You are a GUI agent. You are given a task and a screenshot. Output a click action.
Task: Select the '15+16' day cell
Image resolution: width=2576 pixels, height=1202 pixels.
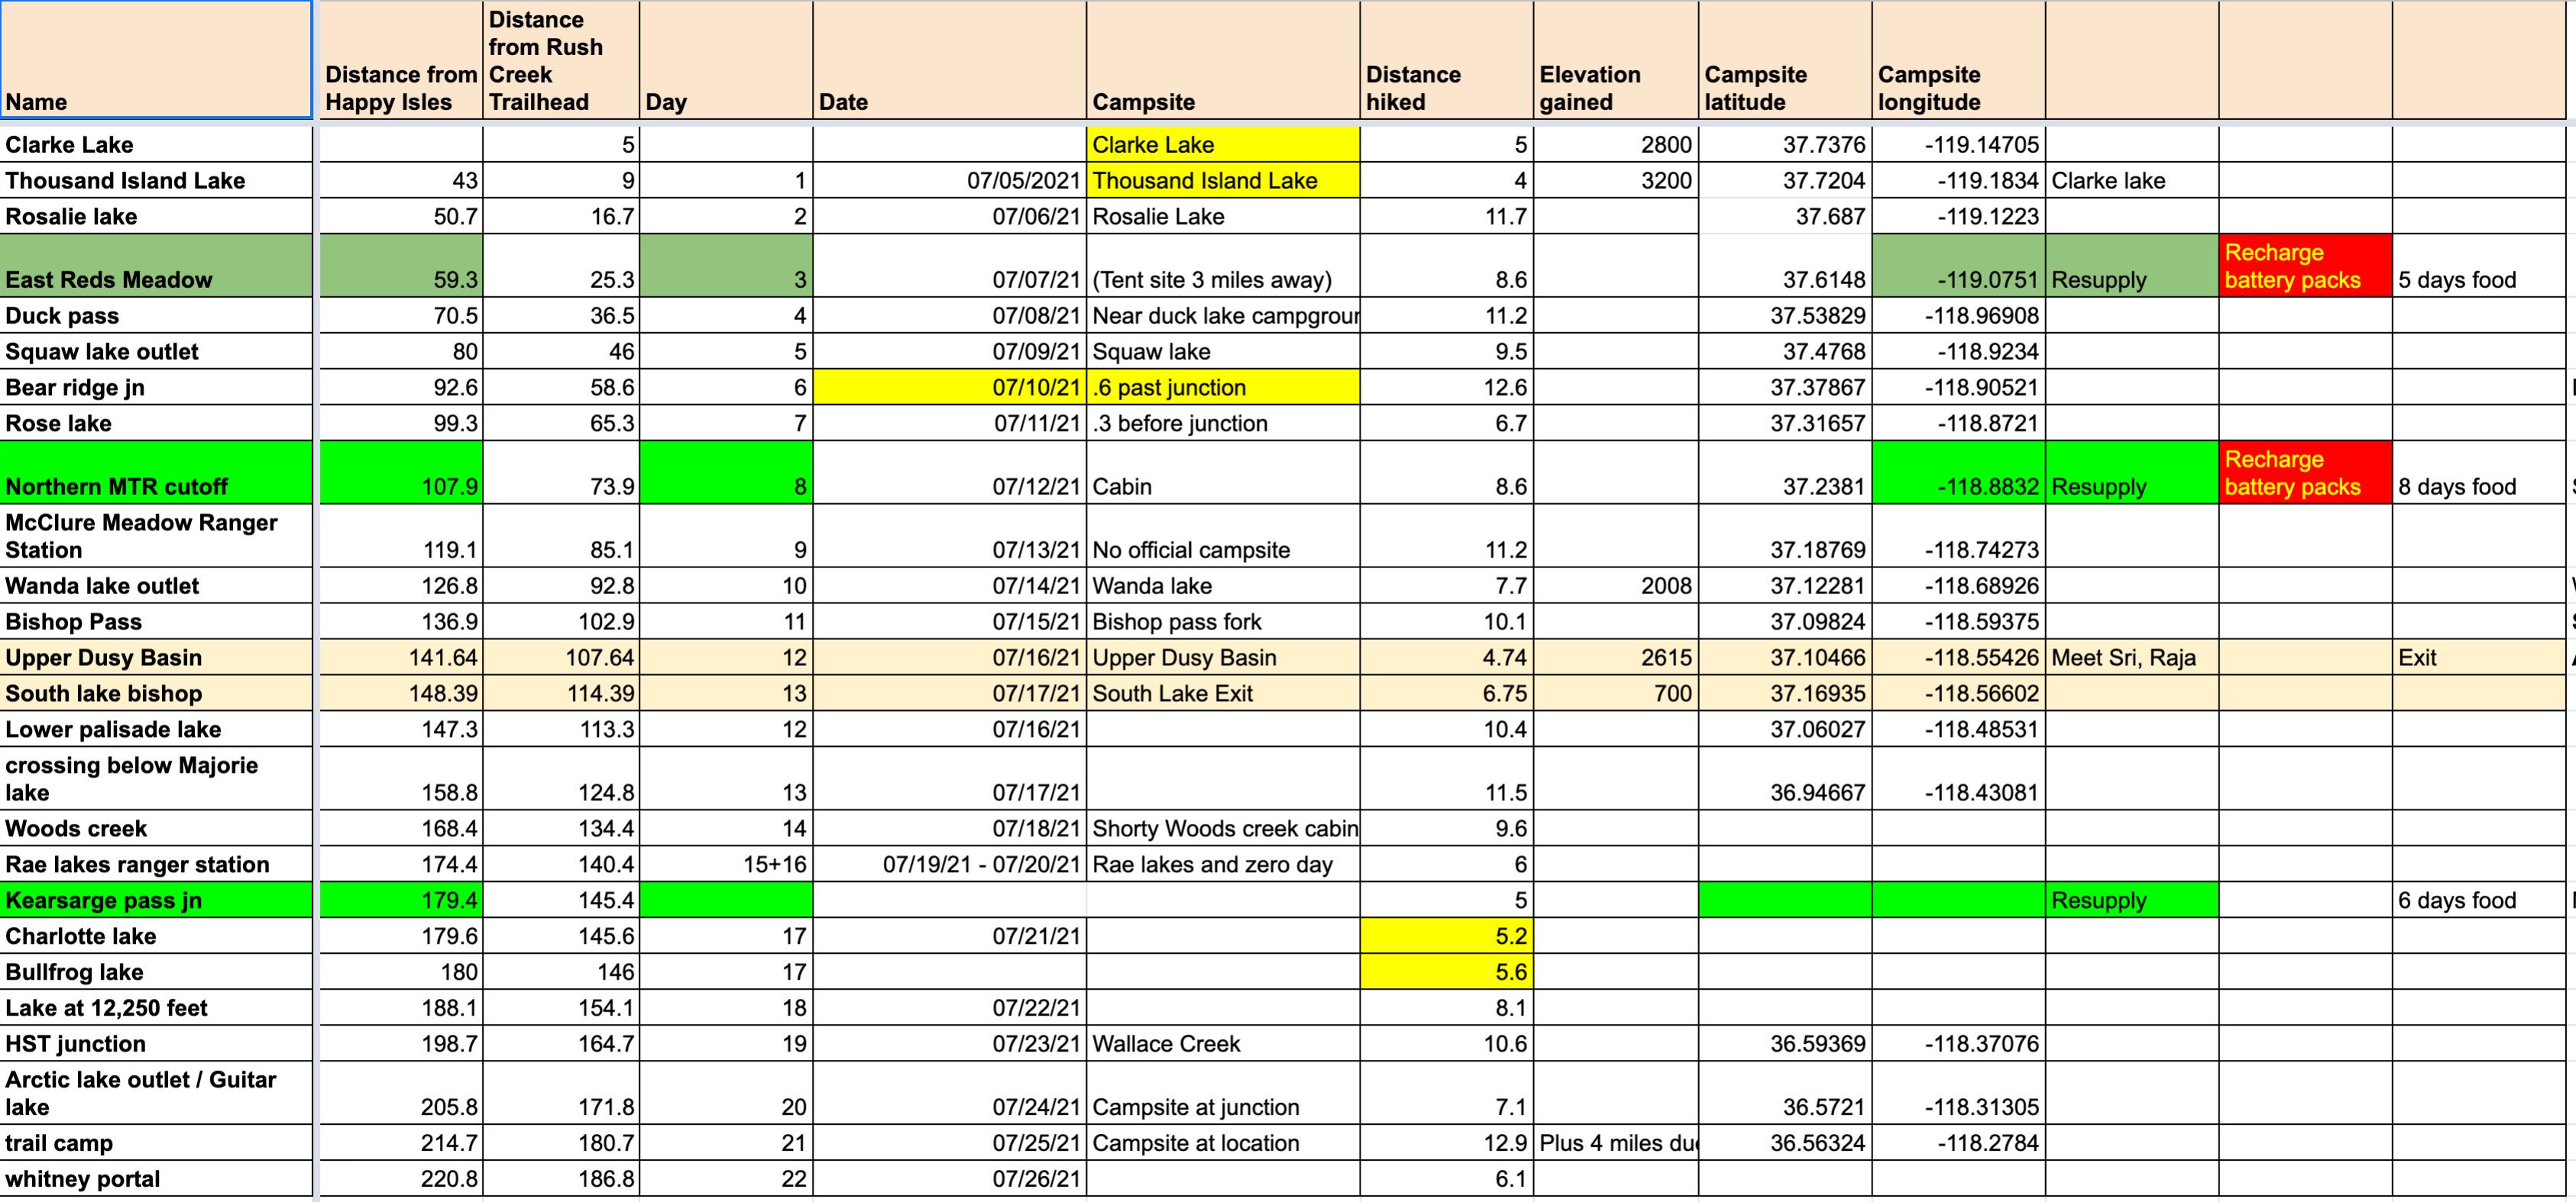click(726, 864)
